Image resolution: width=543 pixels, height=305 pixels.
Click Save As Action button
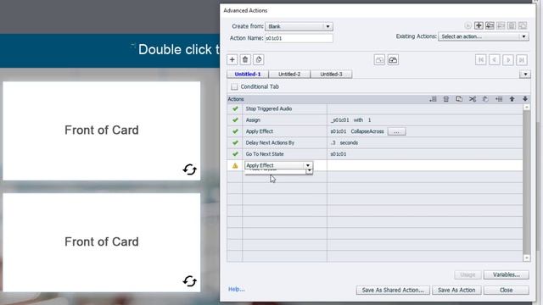456,290
